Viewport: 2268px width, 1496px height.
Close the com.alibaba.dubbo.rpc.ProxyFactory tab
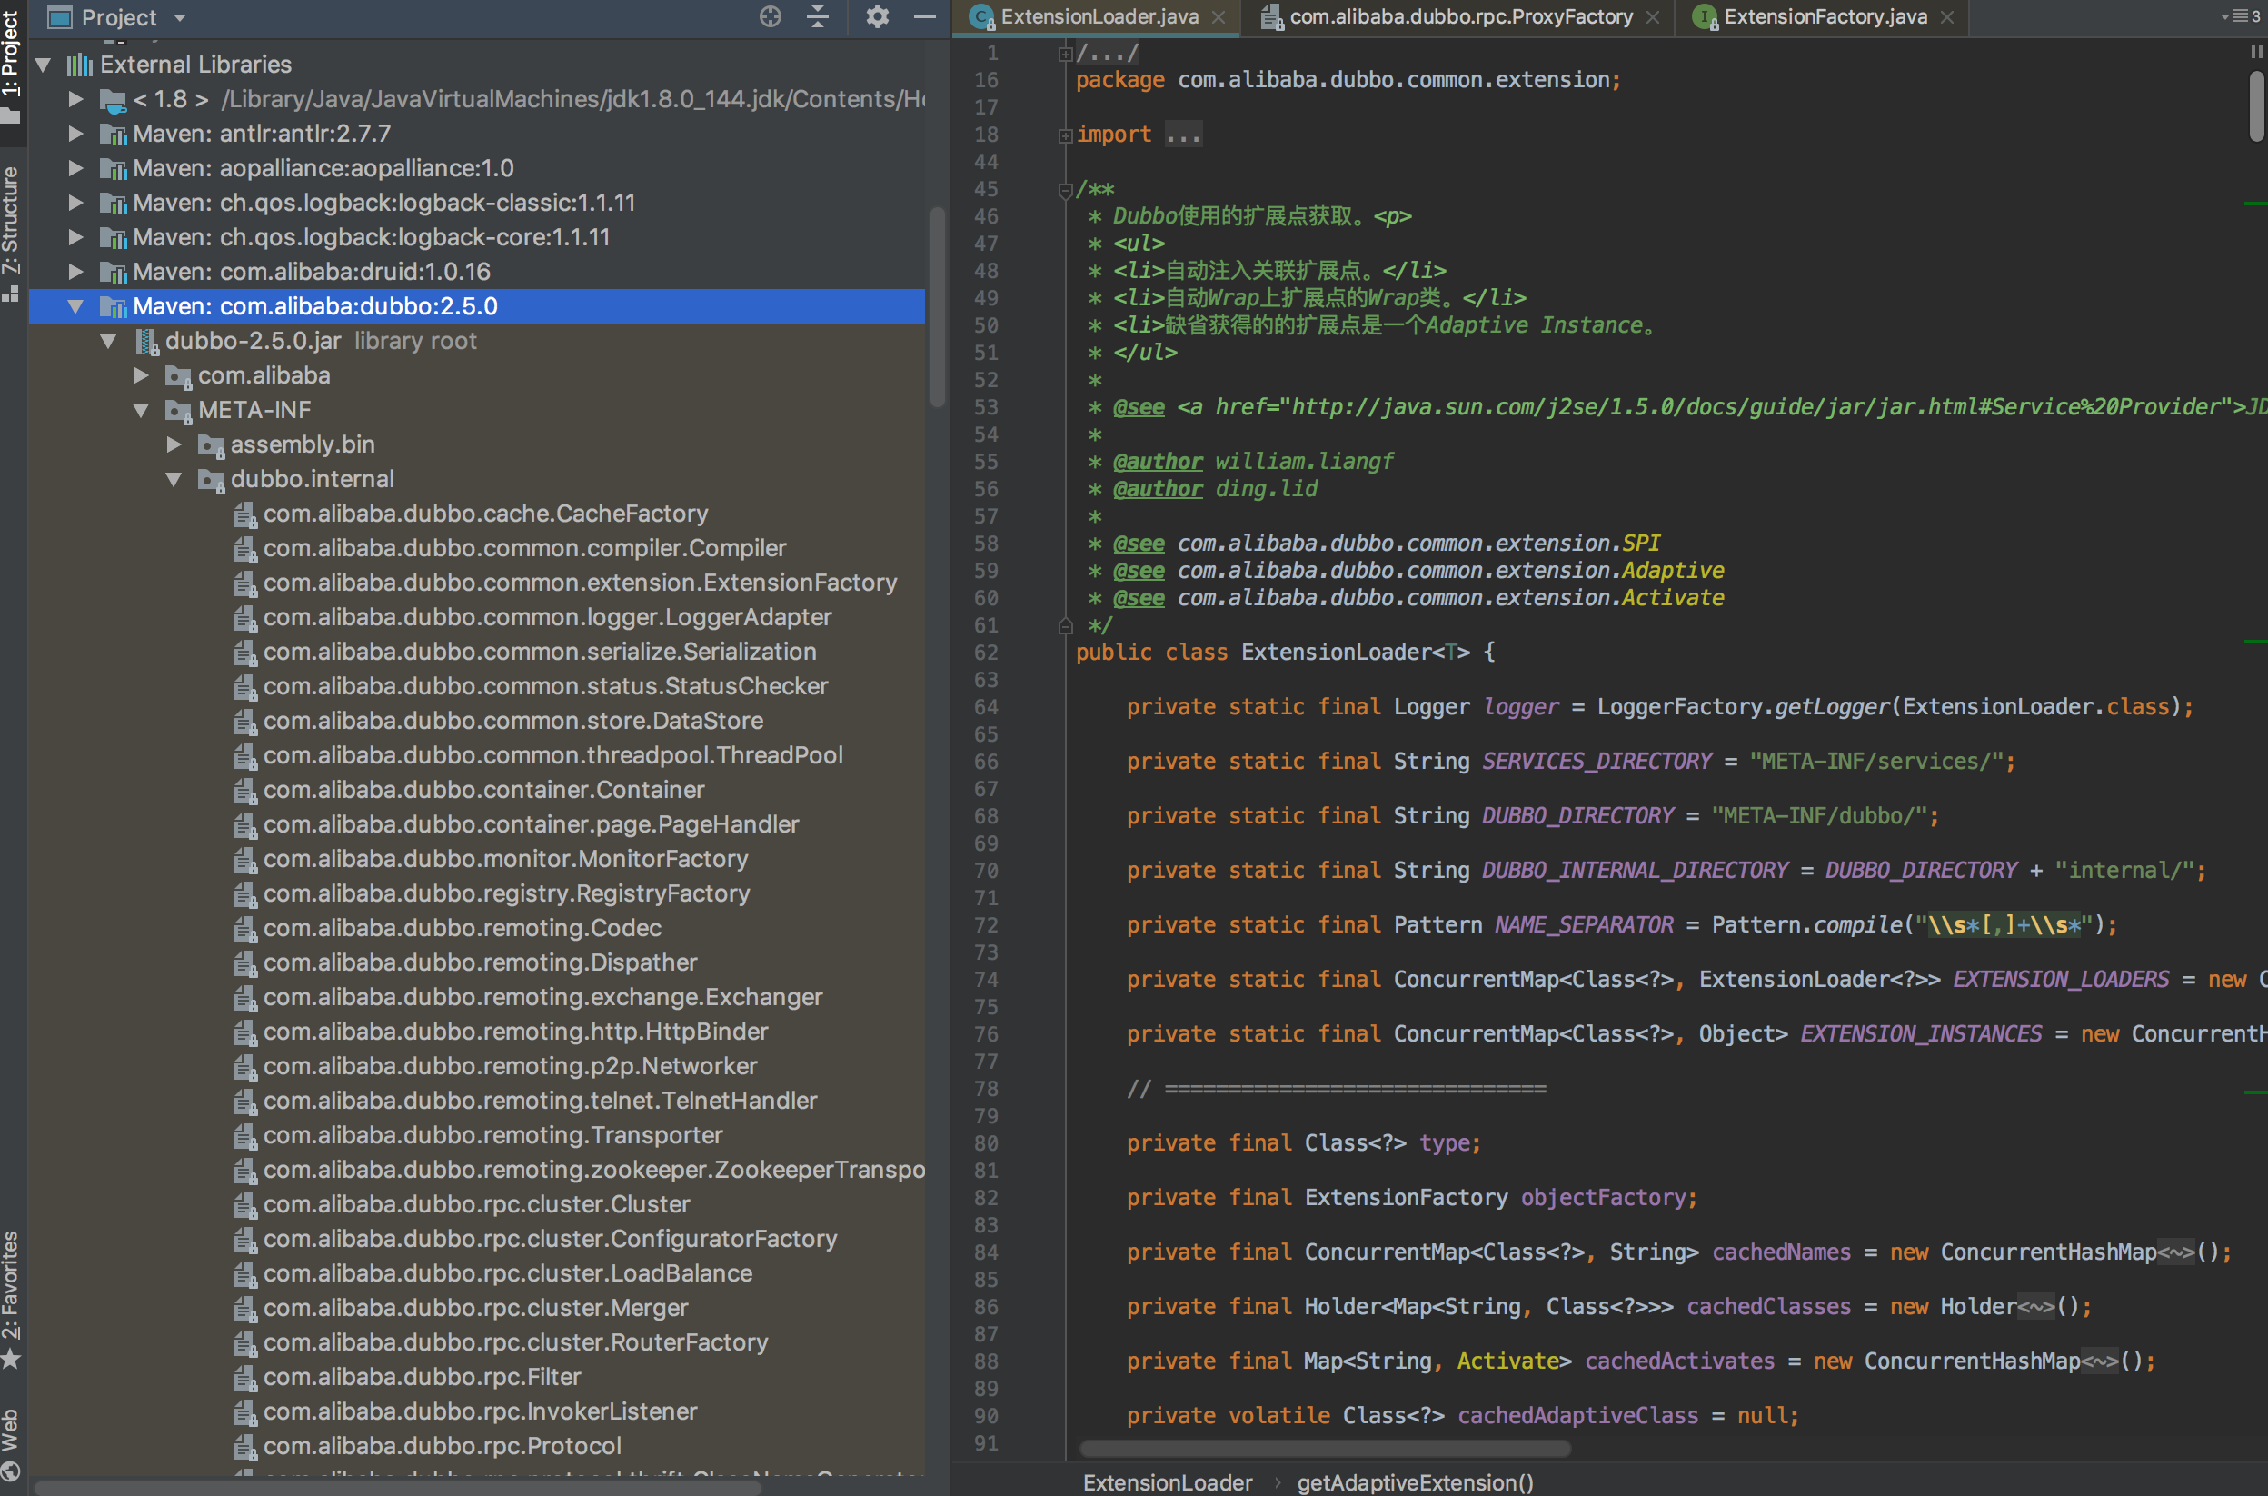(x=1653, y=17)
